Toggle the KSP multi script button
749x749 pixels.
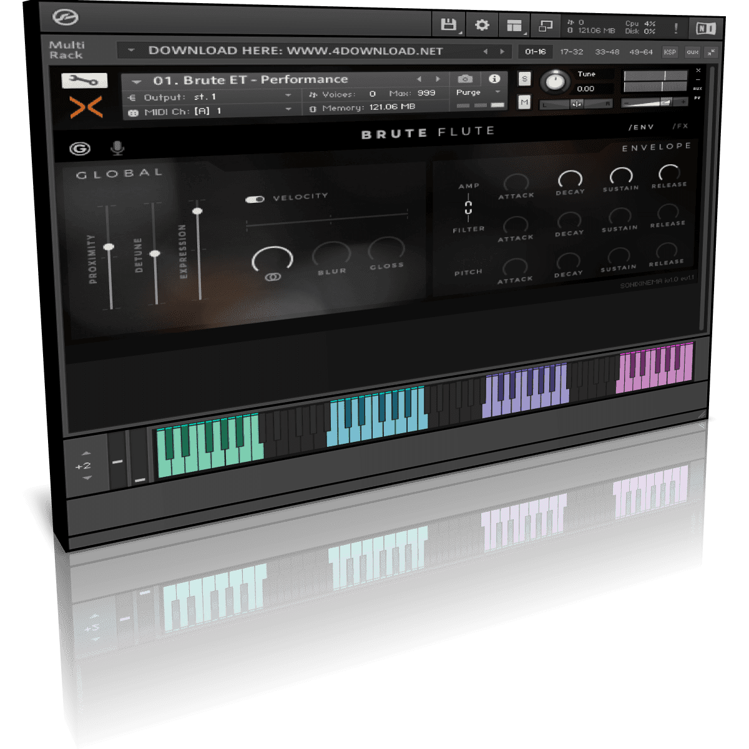(670, 52)
